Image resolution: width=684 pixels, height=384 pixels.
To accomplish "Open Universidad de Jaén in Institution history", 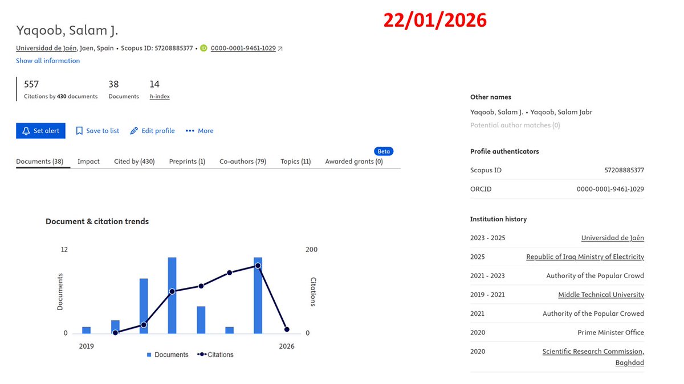I will [613, 238].
